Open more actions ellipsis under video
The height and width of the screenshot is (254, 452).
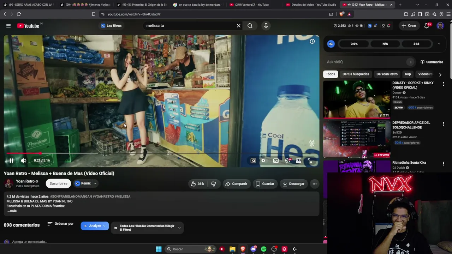click(315, 184)
